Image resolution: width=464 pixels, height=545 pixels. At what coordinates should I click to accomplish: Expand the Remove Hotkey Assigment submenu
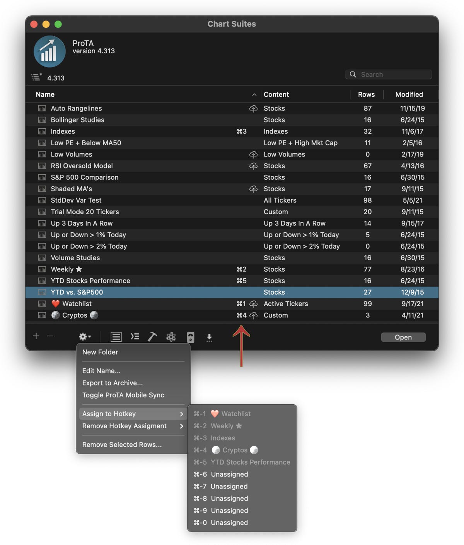tap(132, 426)
